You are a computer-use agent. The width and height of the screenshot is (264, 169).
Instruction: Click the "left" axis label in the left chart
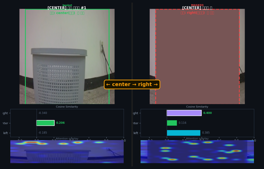(6, 133)
